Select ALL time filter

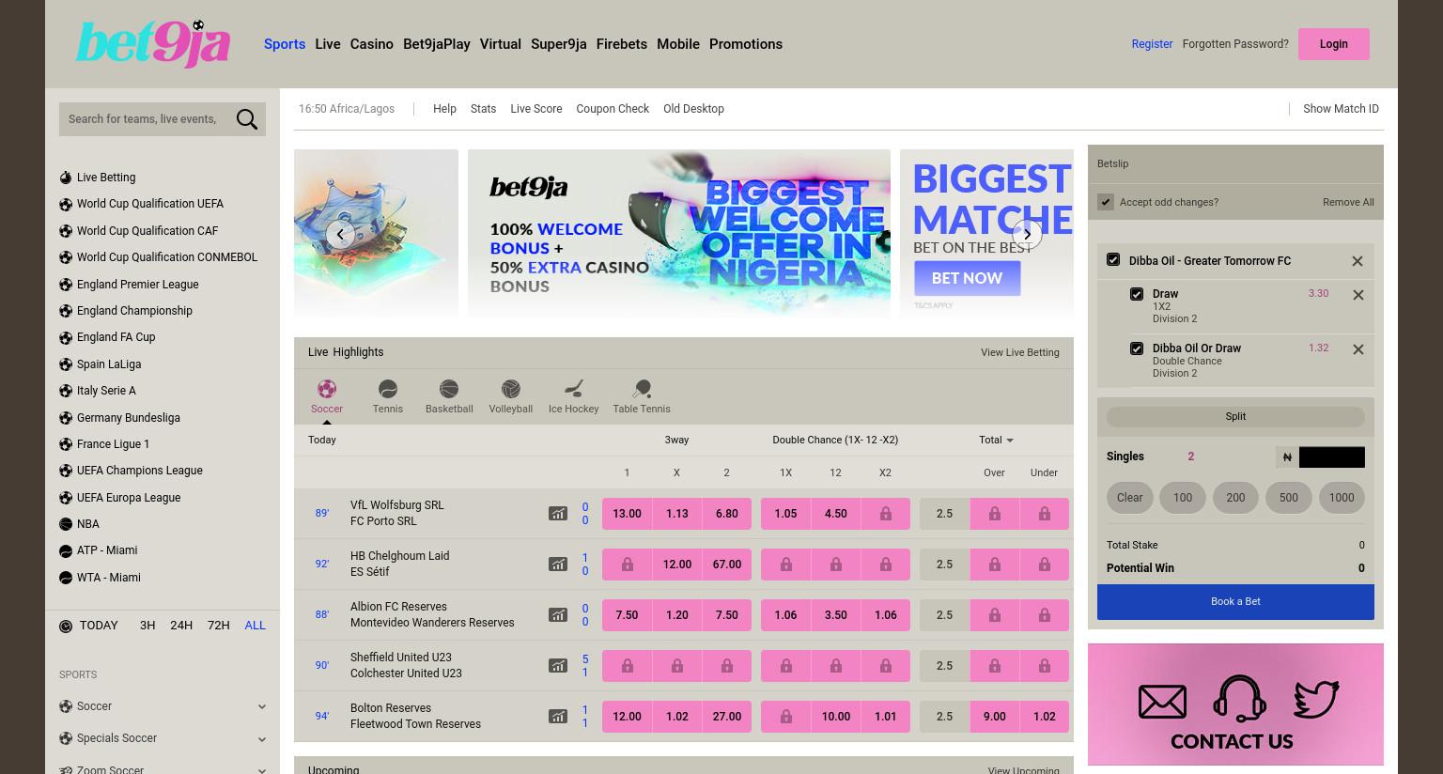(x=255, y=626)
